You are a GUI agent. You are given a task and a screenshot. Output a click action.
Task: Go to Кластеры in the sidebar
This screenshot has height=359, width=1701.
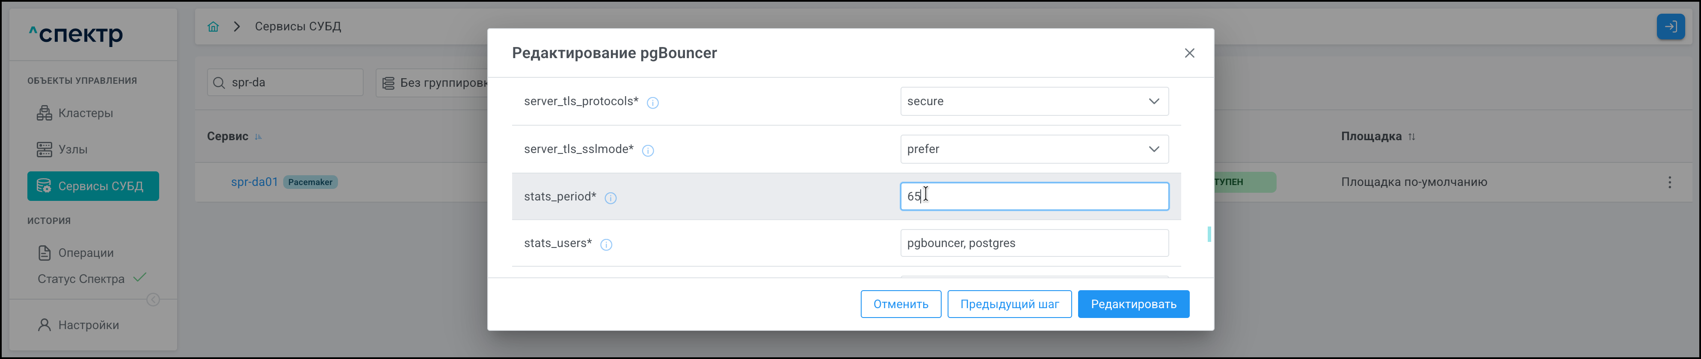pos(85,113)
